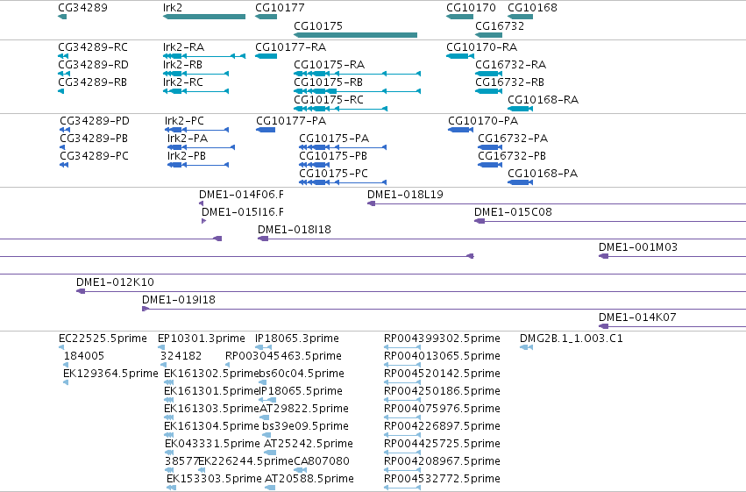This screenshot has height=492, width=746.
Task: Select transcript Irk2-RC
Action: 183,82
